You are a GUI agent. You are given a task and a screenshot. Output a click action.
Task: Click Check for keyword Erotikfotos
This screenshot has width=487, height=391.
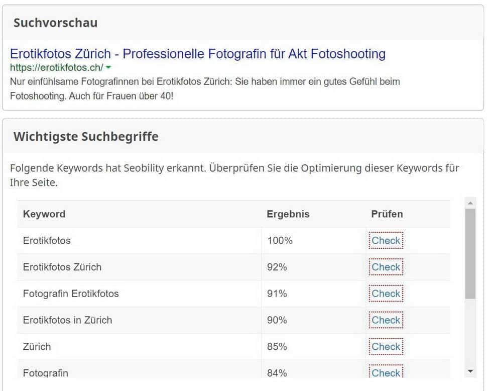386,241
